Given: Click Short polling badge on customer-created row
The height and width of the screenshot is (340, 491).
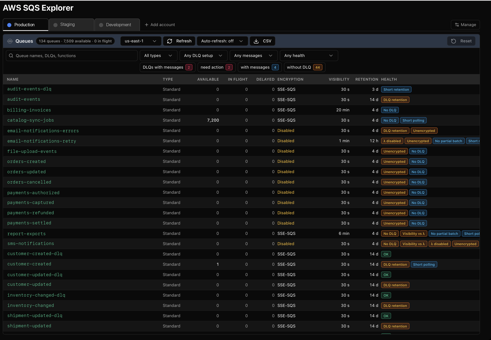Looking at the screenshot, I should coord(424,265).
